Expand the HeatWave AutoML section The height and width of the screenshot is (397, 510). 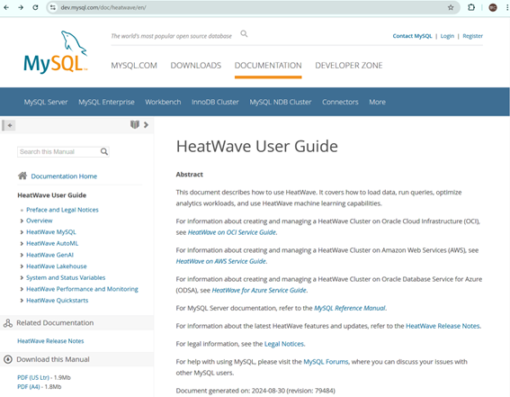click(22, 244)
